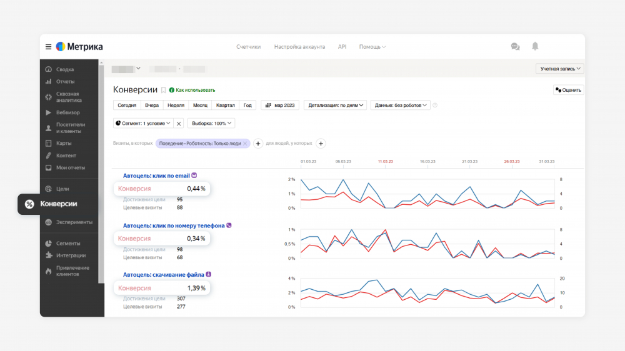Screen dimensions: 625x351
Task: Expand the Учетная запись dropdown
Action: (559, 69)
